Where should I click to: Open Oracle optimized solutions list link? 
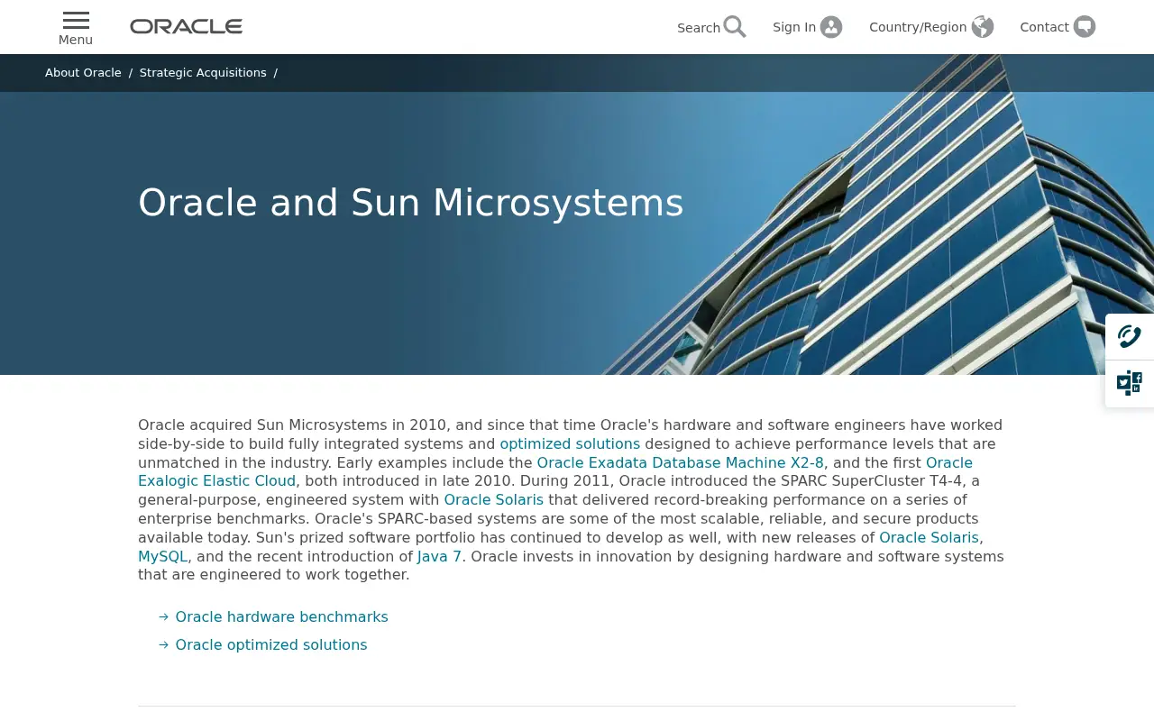click(271, 645)
